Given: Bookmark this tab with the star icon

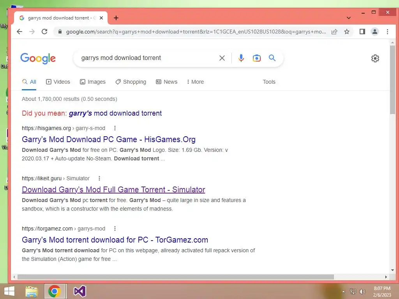Looking at the screenshot, I should [x=346, y=32].
